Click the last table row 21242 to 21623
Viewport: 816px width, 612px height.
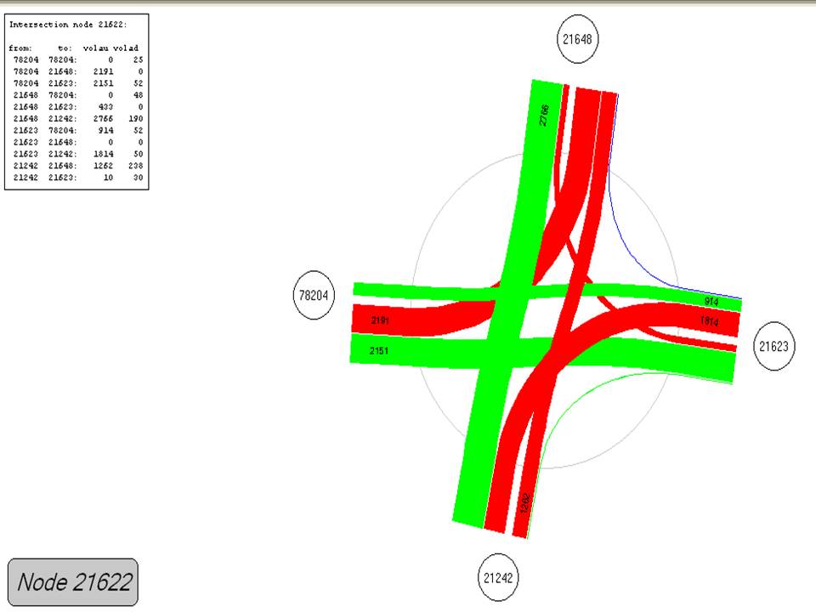(76, 178)
